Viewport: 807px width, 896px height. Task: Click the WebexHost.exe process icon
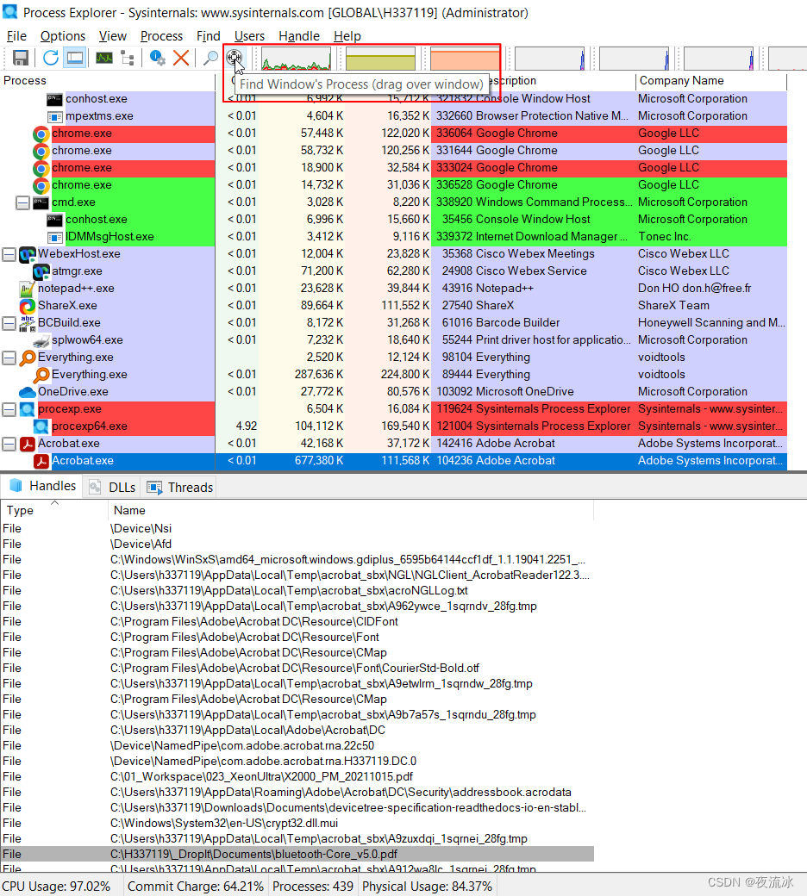coord(27,254)
